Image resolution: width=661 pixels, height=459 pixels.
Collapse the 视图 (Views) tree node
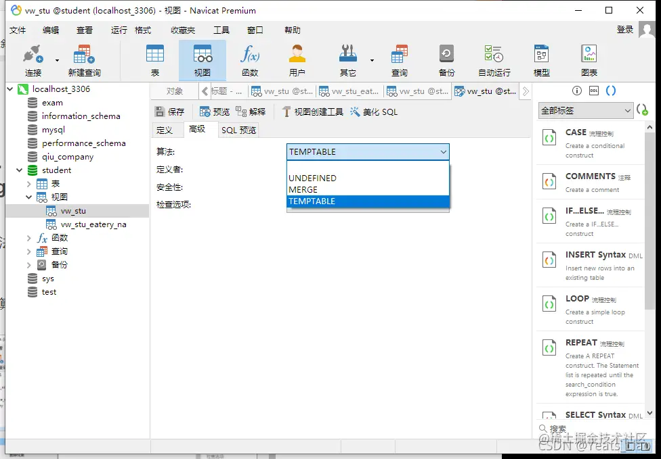(28, 197)
